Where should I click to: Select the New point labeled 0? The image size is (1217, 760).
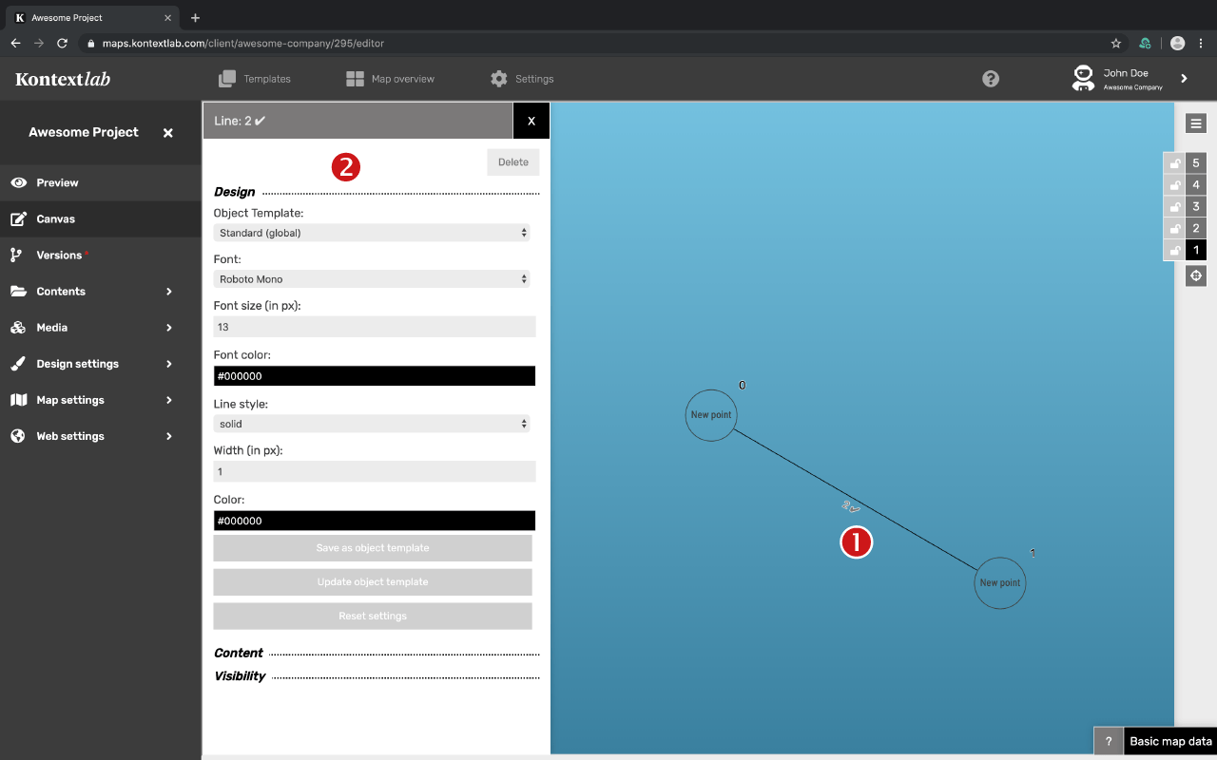click(x=711, y=415)
